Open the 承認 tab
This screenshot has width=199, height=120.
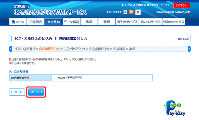89,22
